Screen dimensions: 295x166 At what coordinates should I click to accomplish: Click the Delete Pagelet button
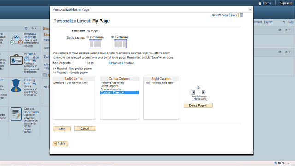198,106
